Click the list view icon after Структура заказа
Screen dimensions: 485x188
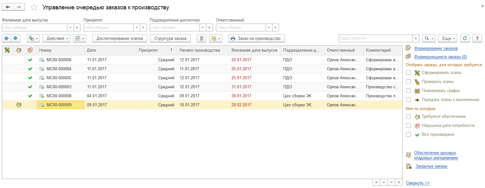(202, 38)
